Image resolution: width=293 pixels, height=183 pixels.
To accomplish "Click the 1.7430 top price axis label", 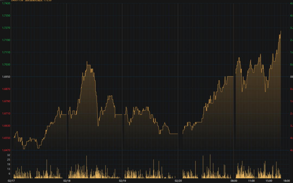I will (6, 3).
